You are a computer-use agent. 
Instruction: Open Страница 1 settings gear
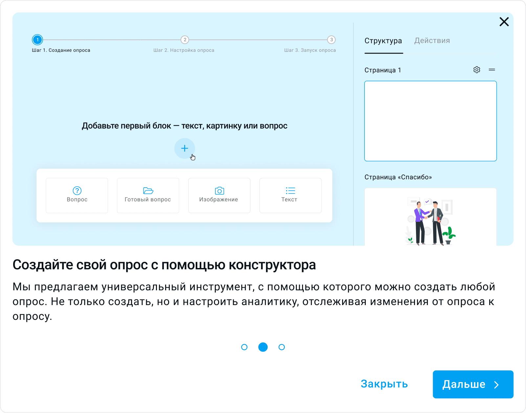(477, 70)
